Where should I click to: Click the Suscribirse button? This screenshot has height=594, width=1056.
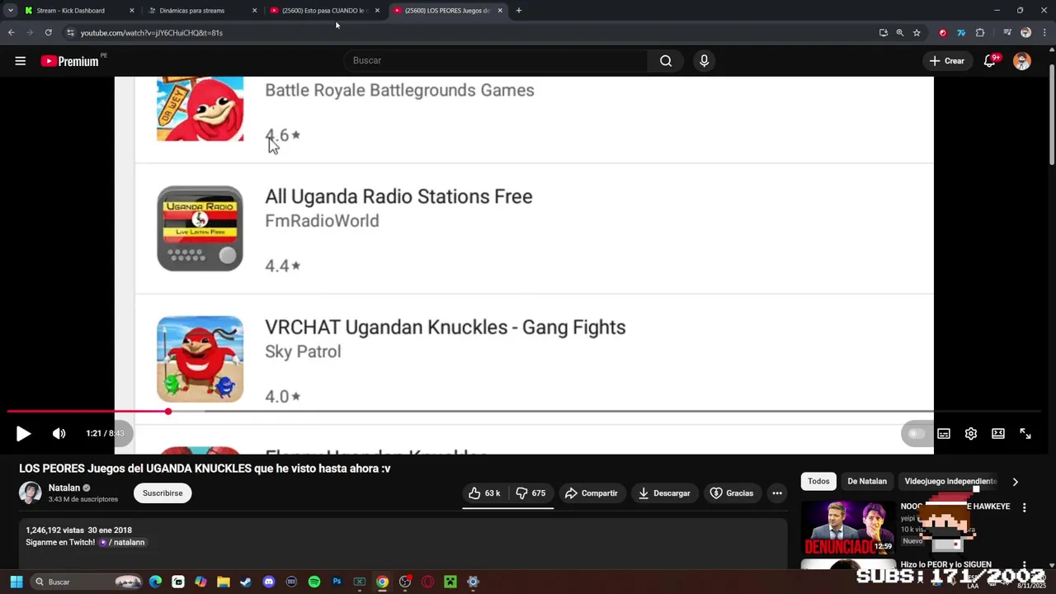pyautogui.click(x=163, y=493)
